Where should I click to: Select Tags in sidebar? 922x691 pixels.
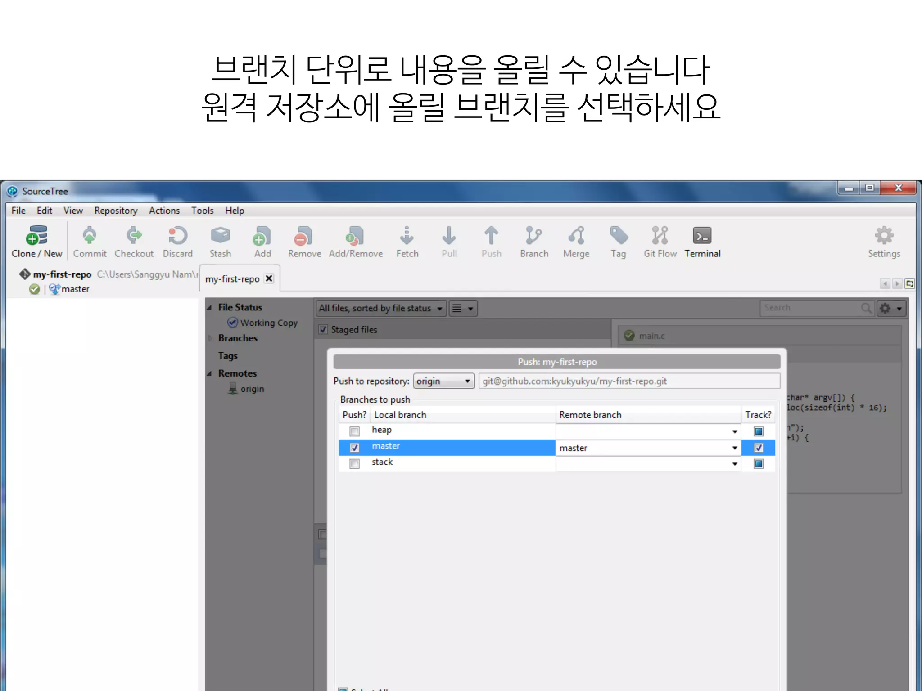click(x=228, y=356)
